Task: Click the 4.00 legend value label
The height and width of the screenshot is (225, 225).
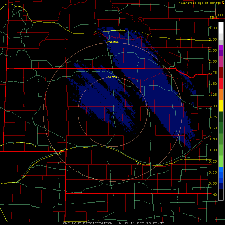Action: (x=213, y=28)
